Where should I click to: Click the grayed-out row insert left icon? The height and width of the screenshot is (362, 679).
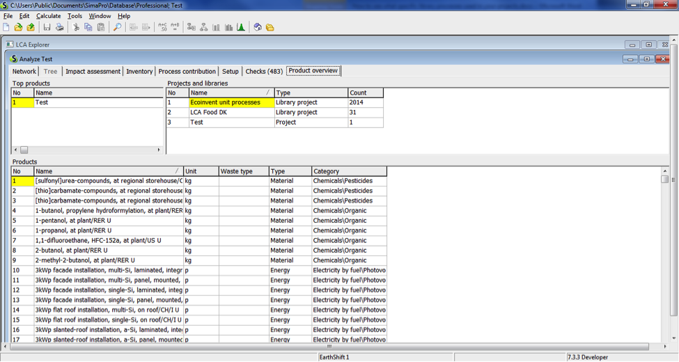134,27
